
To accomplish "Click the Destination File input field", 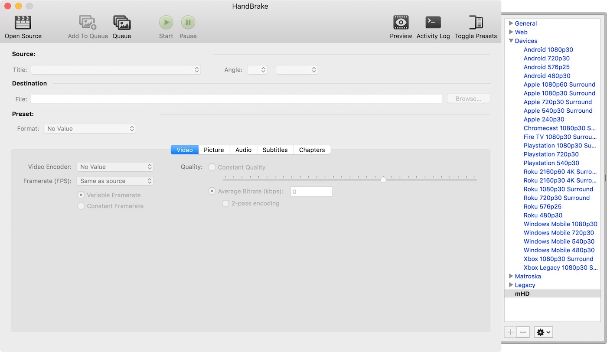I will (236, 99).
